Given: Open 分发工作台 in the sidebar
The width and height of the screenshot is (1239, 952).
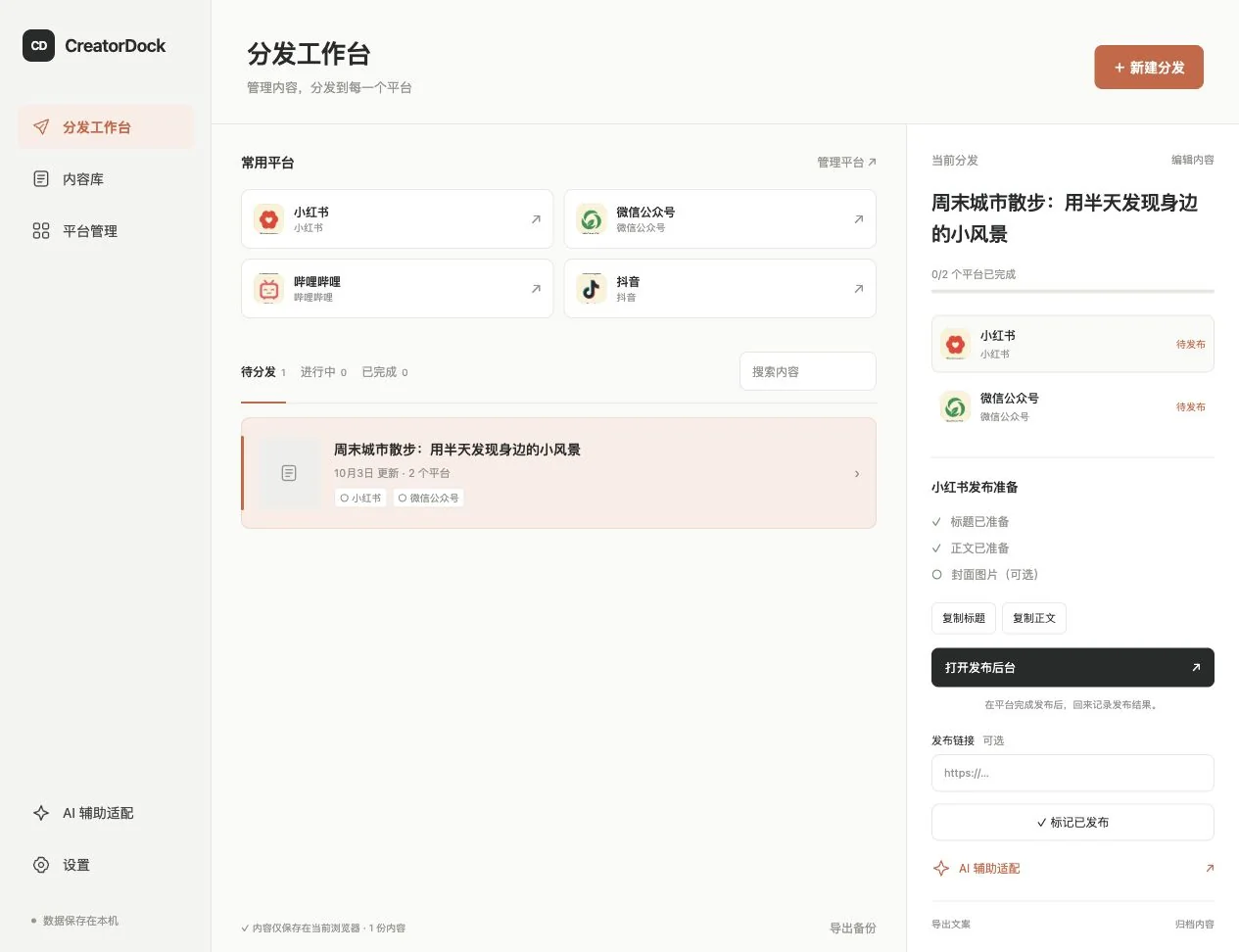Looking at the screenshot, I should point(107,127).
